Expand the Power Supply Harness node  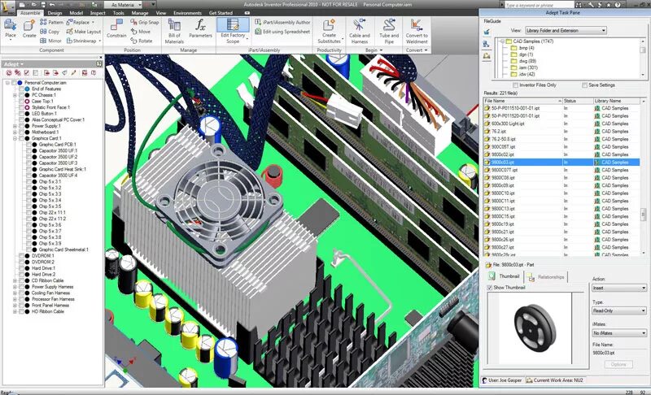15,287
